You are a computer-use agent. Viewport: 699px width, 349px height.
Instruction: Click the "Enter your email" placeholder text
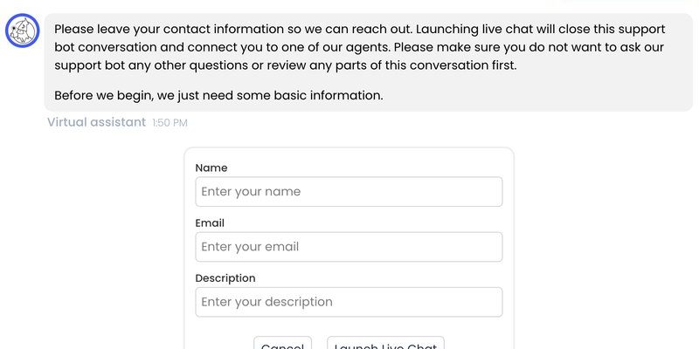coord(250,247)
